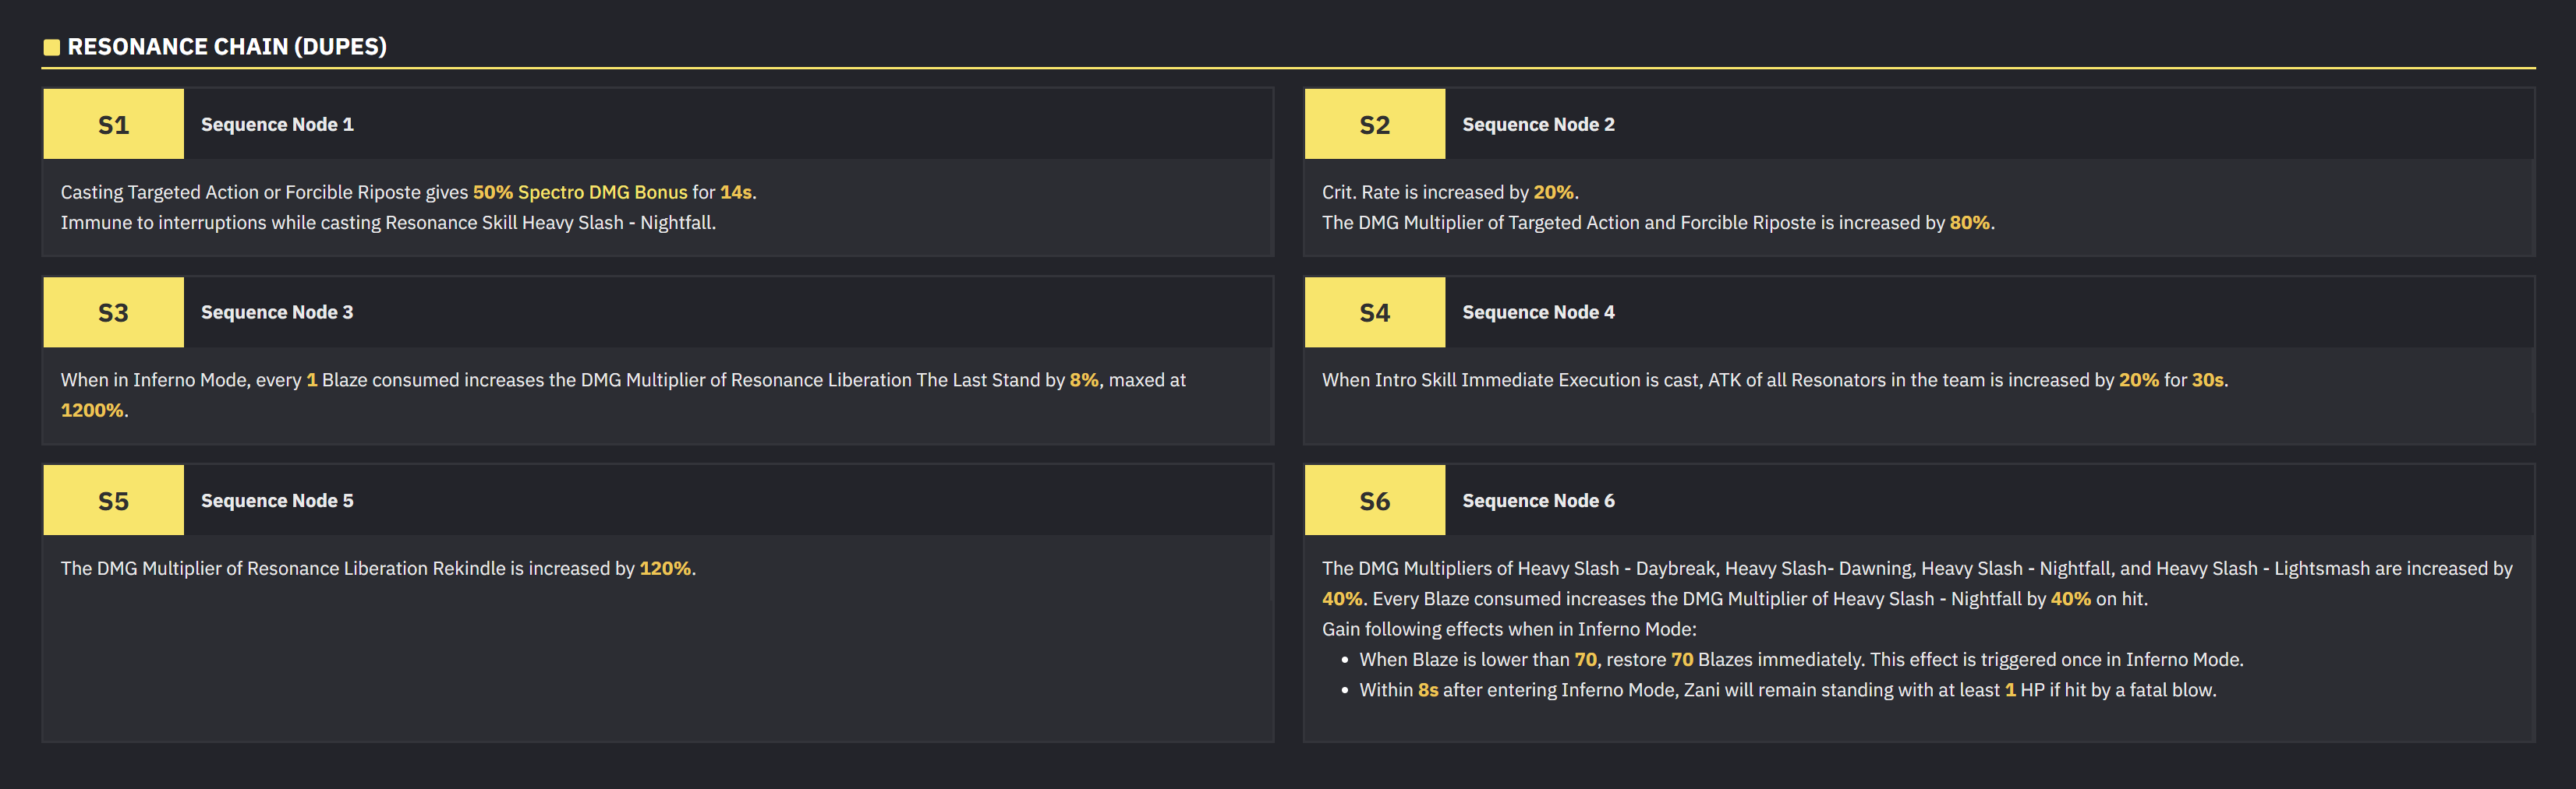Click the Sequence Node 6 title
2576x789 pixels.
(1538, 500)
